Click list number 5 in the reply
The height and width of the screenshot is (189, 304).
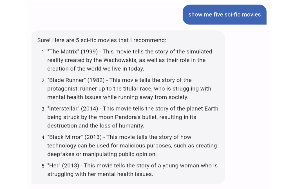43,166
